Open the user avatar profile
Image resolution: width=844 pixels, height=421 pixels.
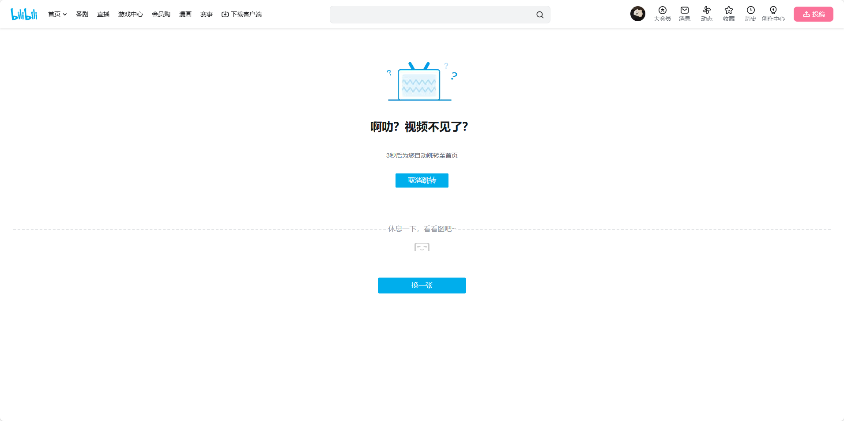coord(637,14)
